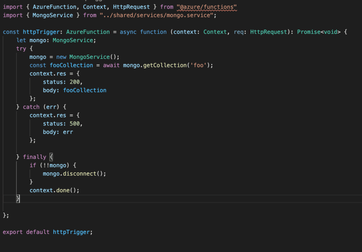
Task: Click 'status: 200,' line
Action: [63, 82]
